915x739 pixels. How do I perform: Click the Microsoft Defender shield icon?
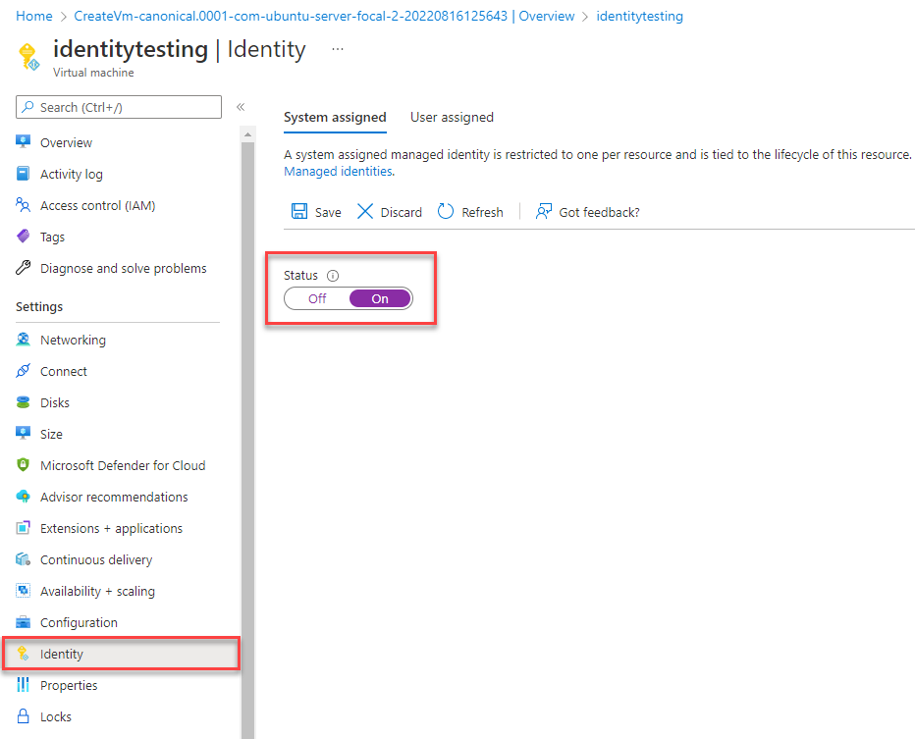pyautogui.click(x=24, y=465)
